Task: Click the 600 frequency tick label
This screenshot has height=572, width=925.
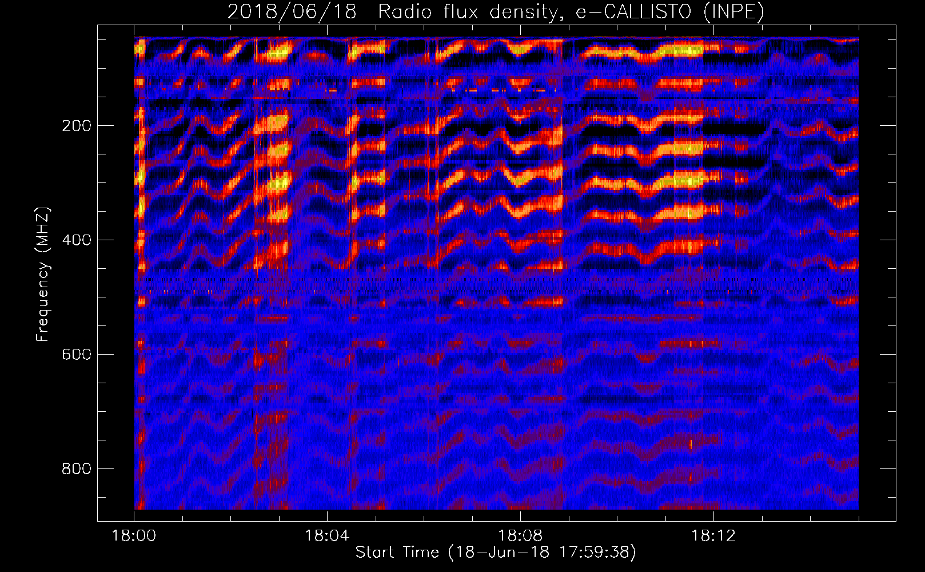Action: (x=76, y=355)
